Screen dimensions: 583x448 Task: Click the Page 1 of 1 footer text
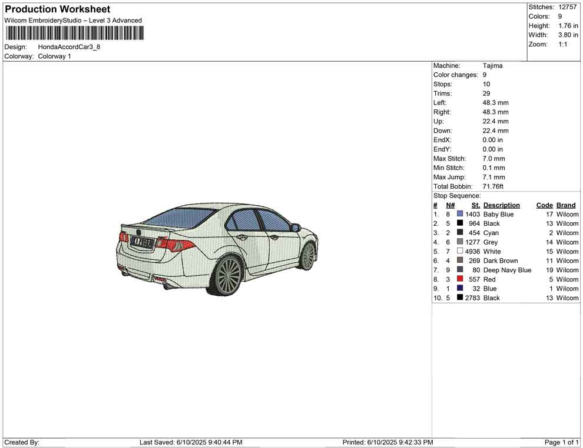click(x=562, y=442)
